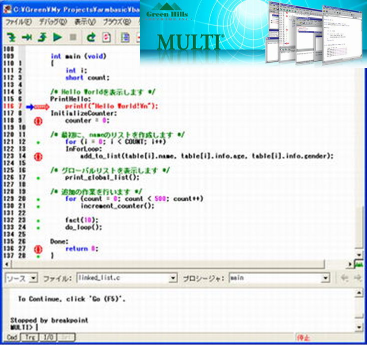Click the fact(10); call
This screenshot has width=367, height=345.
(82, 220)
